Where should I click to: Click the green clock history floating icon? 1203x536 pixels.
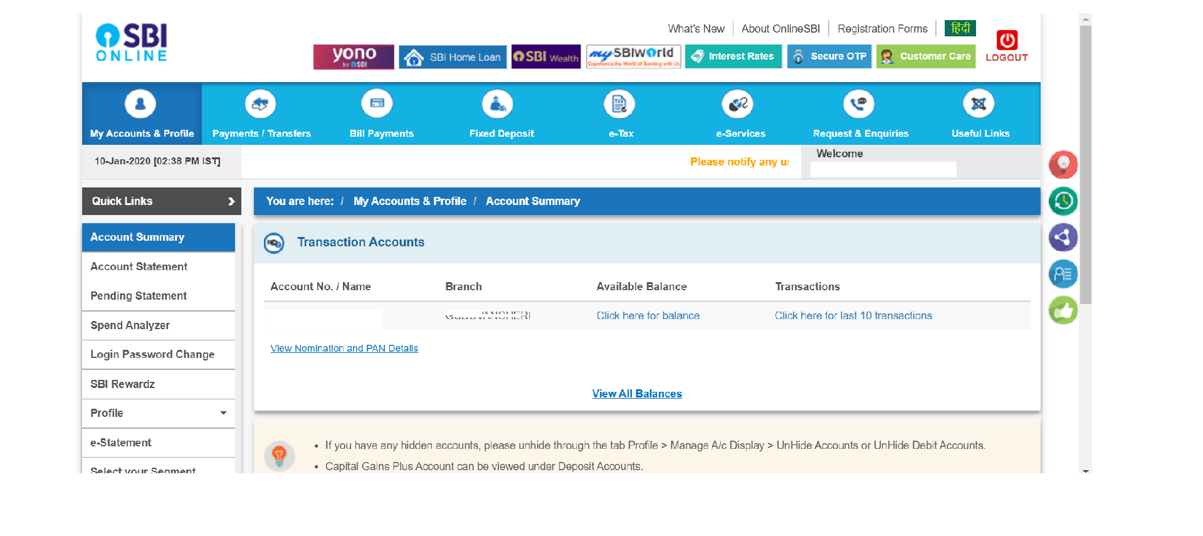1063,201
